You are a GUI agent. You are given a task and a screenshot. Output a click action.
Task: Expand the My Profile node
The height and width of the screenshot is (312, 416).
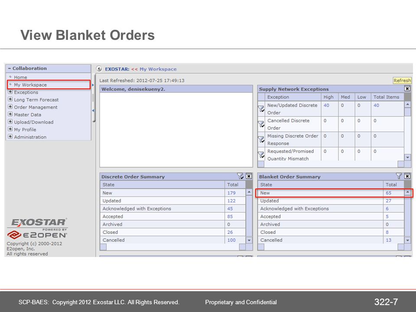pos(10,129)
